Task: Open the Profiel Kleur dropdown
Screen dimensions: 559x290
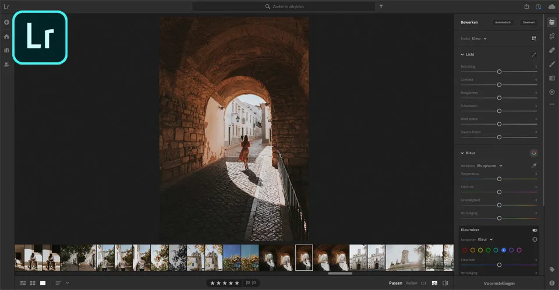Action: pos(479,38)
